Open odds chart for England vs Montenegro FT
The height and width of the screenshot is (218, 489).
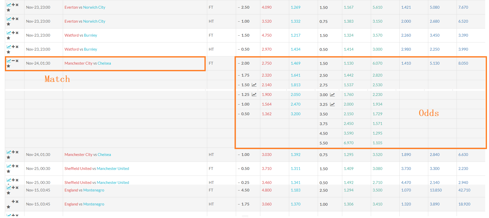[9, 188]
